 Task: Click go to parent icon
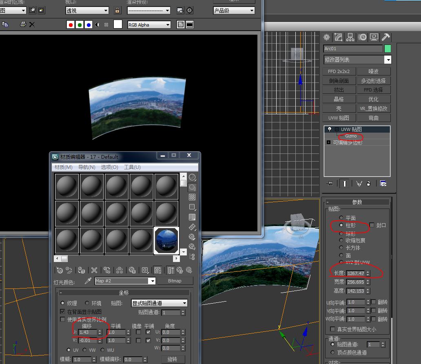[179, 270]
